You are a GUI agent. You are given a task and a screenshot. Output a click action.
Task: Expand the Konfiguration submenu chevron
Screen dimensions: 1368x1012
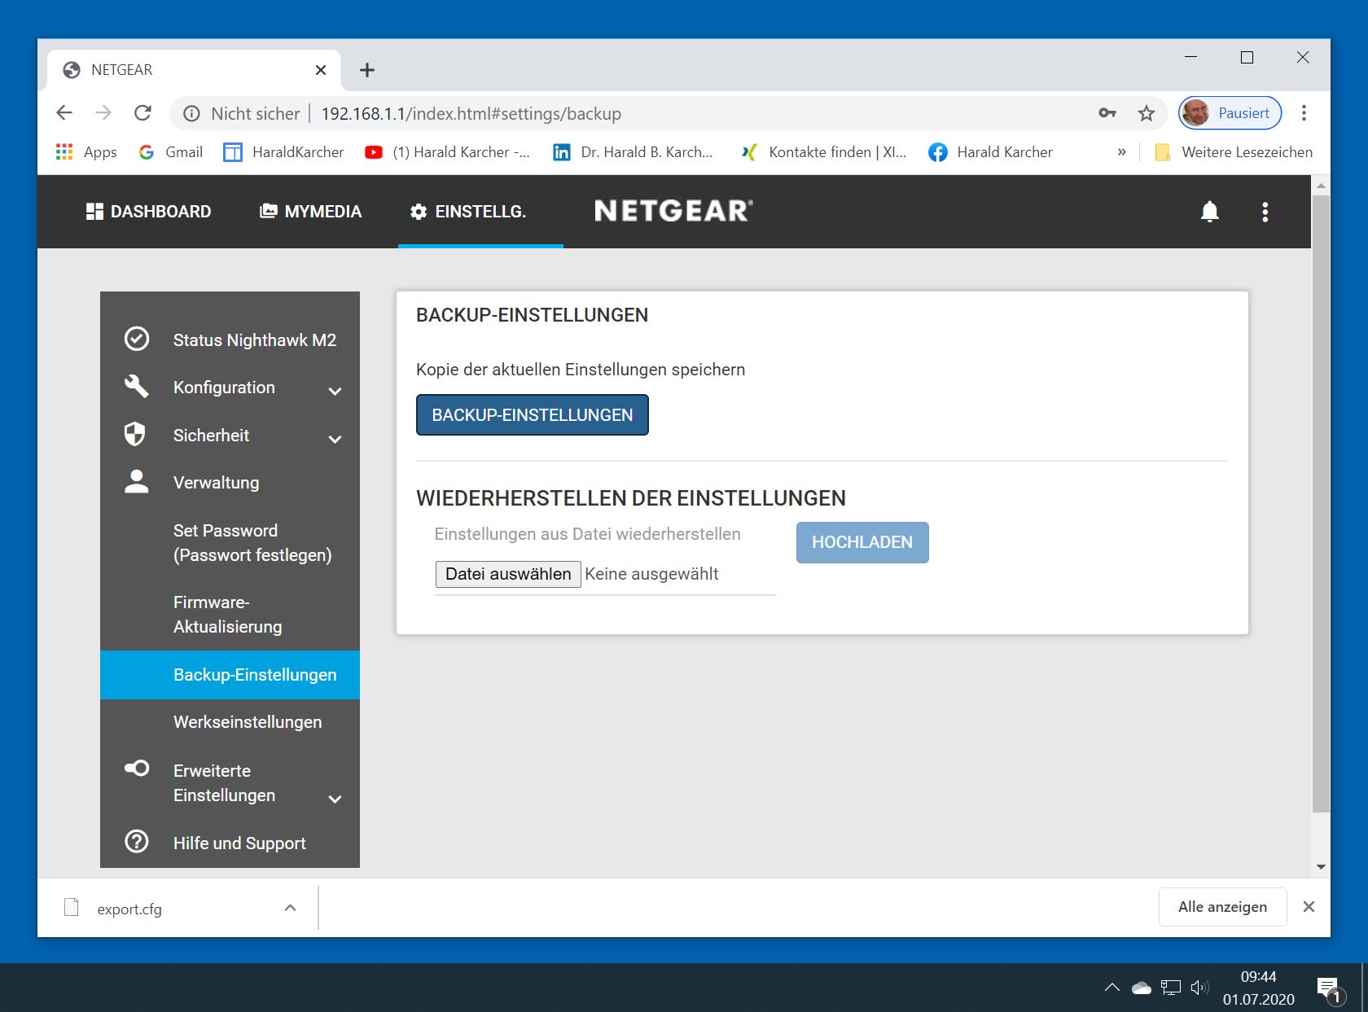335,391
